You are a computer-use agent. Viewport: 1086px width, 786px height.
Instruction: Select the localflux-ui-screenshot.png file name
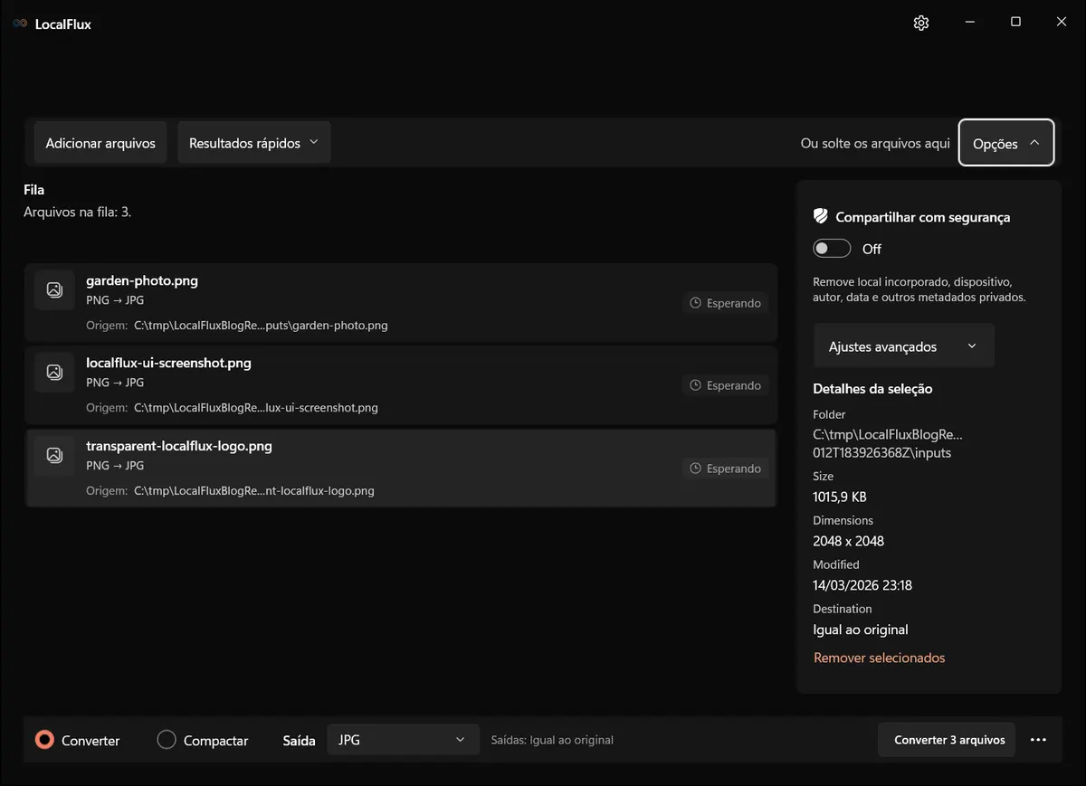coord(168,363)
